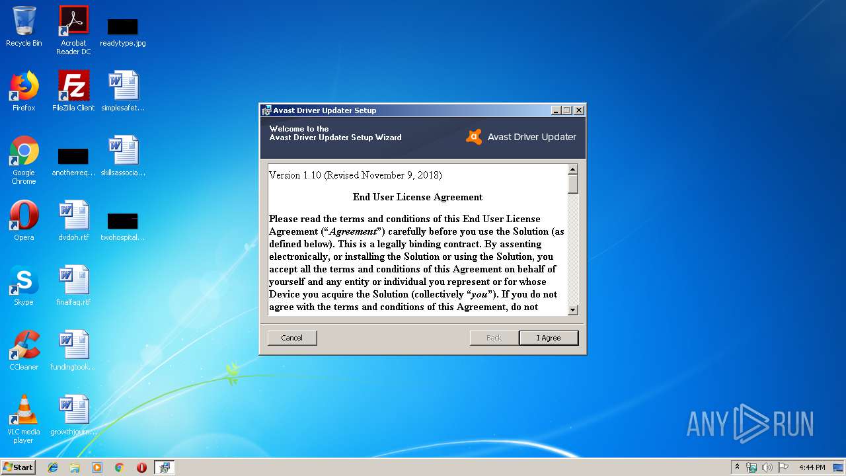Select the simplesafet... Word document
The image size is (846, 476).
coord(123,91)
